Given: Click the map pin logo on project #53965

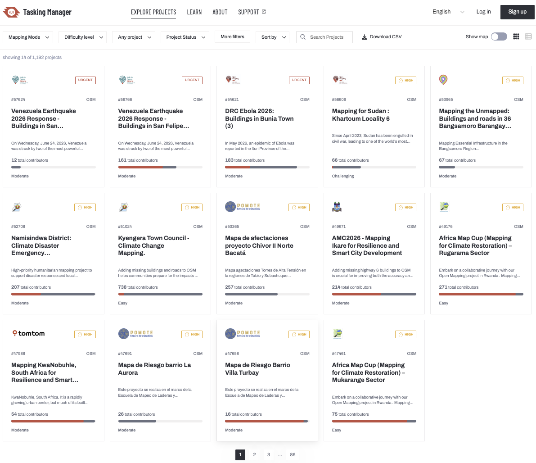Looking at the screenshot, I should coord(443,80).
